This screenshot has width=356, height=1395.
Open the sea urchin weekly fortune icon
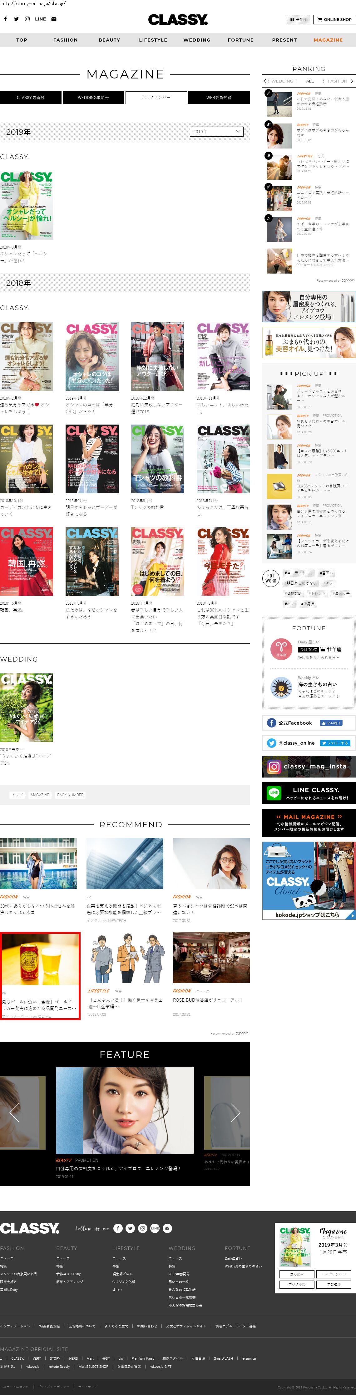tap(281, 688)
